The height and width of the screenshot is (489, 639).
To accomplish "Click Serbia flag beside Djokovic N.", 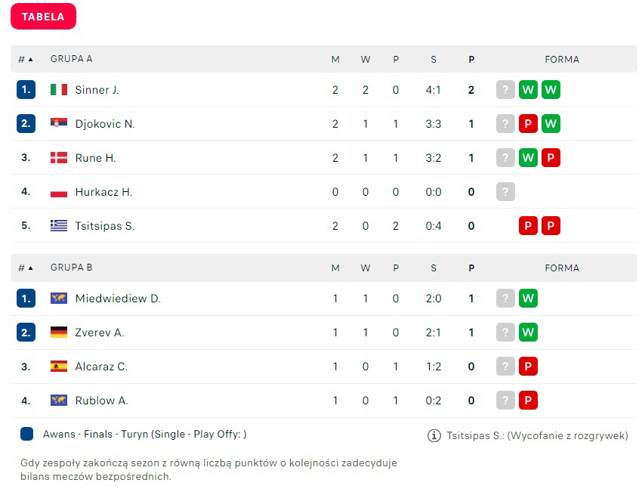I will tap(59, 124).
